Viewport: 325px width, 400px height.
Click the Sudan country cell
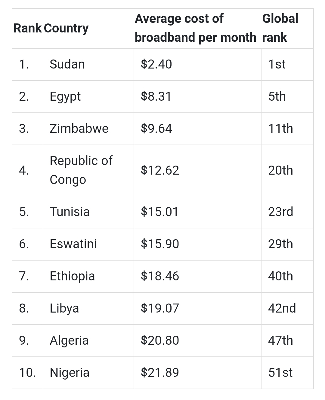(x=88, y=64)
